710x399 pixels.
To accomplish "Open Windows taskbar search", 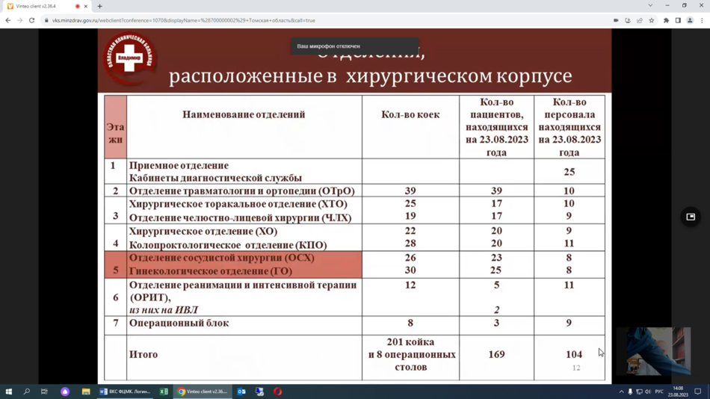I will point(27,392).
